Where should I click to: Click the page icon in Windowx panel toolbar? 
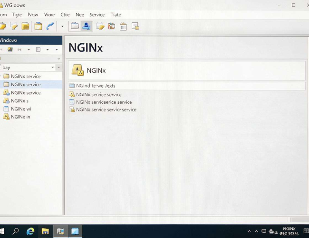[x=38, y=50]
